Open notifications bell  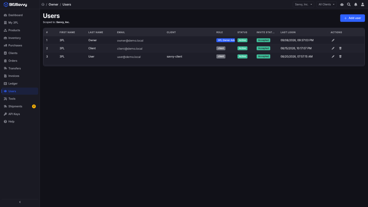pos(356,4)
